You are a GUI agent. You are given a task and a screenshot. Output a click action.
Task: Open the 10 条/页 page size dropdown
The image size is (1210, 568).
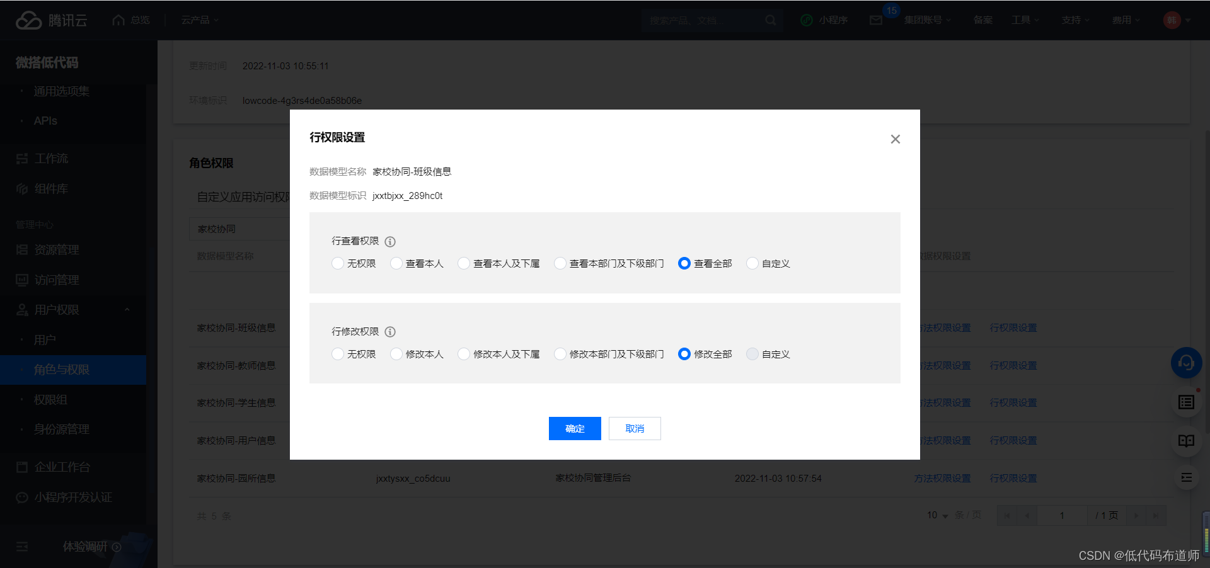click(x=937, y=516)
